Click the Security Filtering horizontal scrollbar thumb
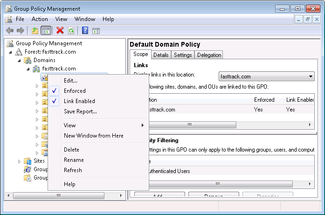325x215 pixels. [221, 184]
